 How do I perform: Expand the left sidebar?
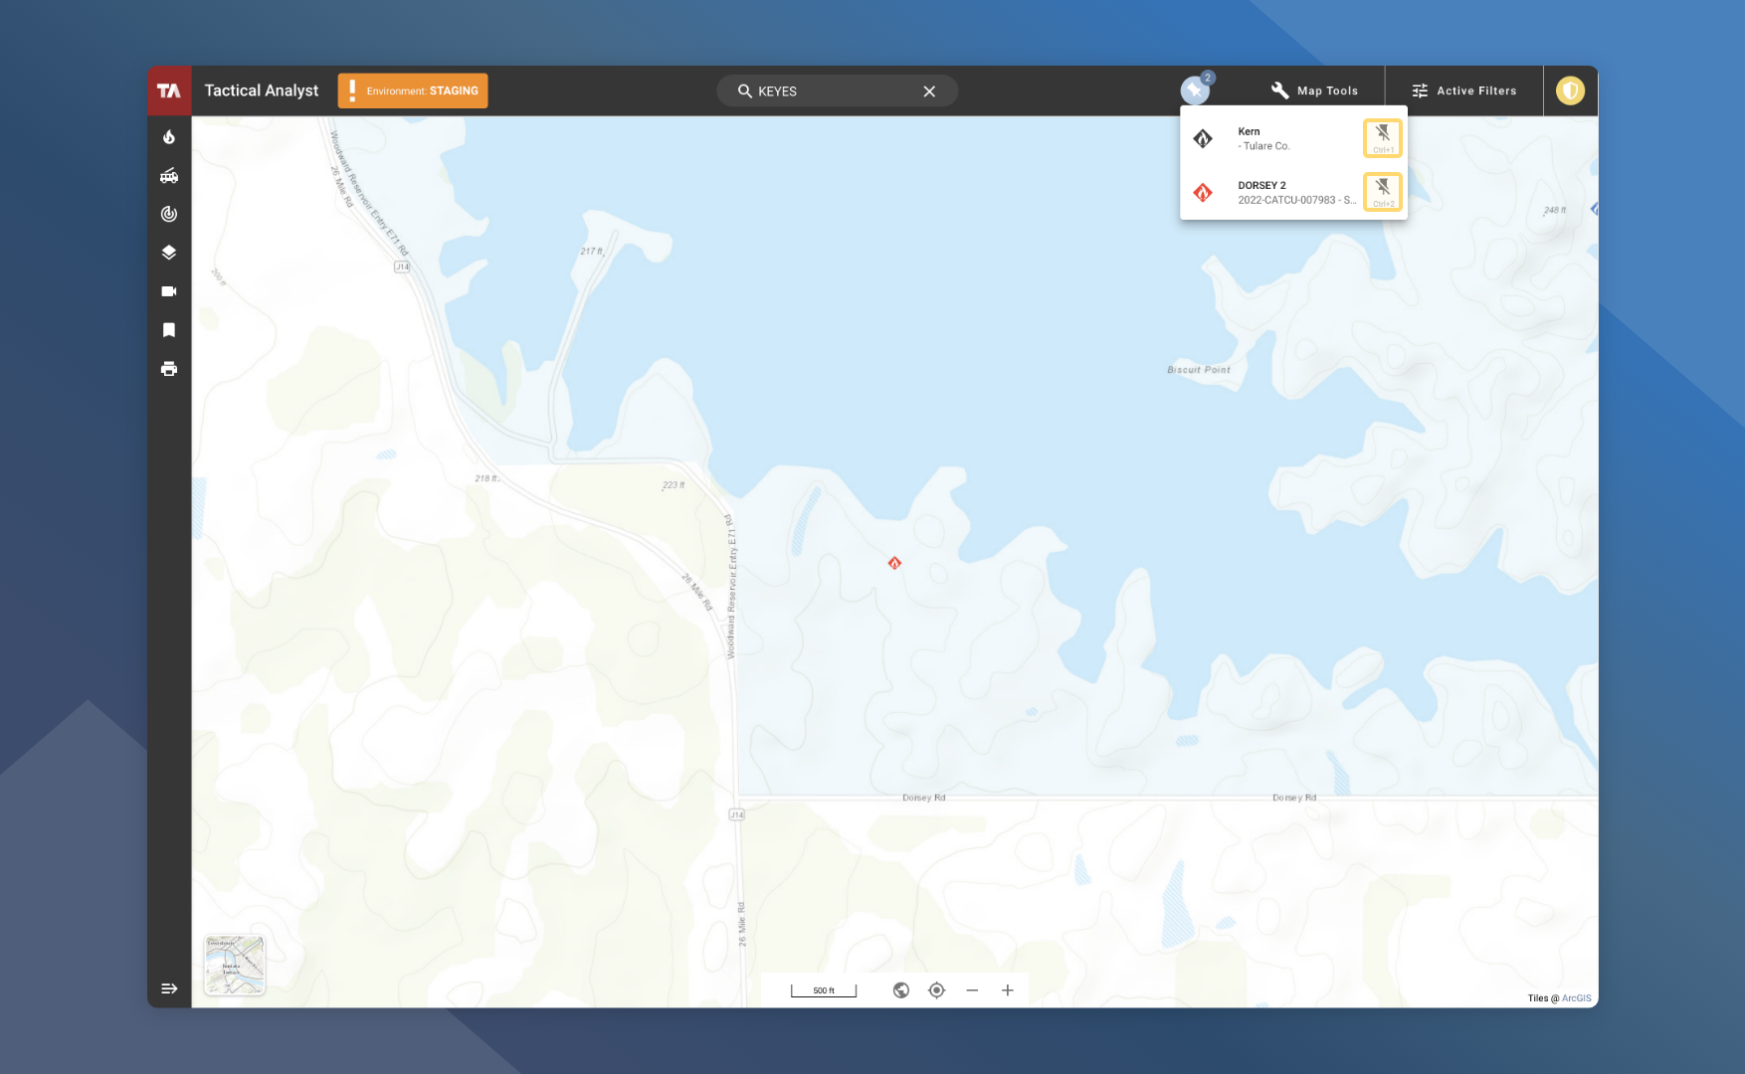click(169, 988)
